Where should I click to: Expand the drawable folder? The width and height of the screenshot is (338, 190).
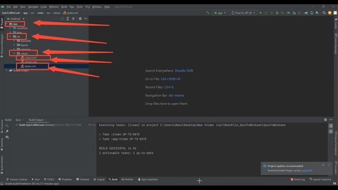pyautogui.click(x=14, y=41)
